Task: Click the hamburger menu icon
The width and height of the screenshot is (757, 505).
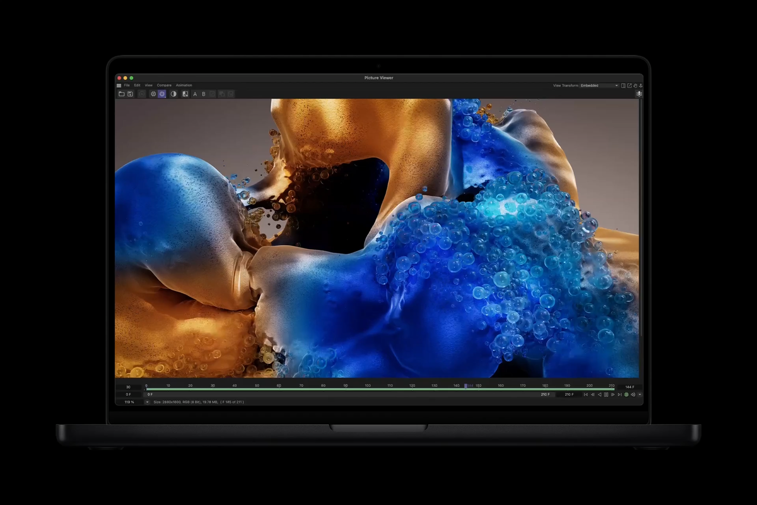Action: click(119, 86)
